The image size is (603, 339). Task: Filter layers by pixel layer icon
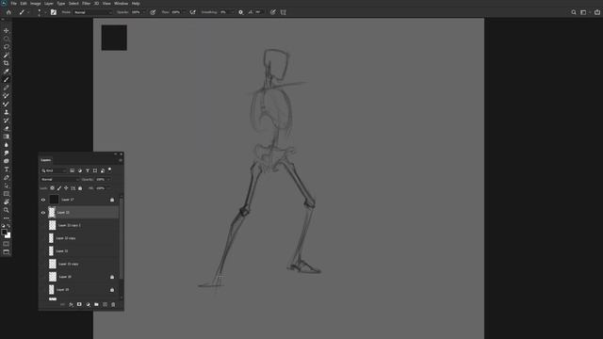click(72, 170)
